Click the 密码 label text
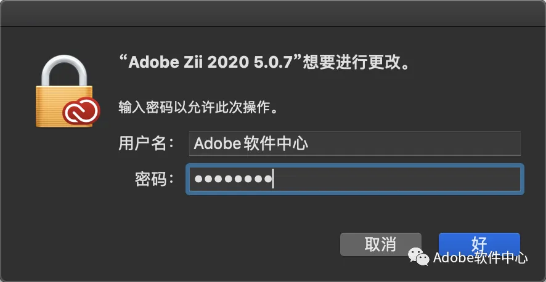The height and width of the screenshot is (282, 546). 150,179
